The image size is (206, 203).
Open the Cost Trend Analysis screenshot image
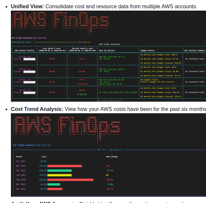pos(108,155)
